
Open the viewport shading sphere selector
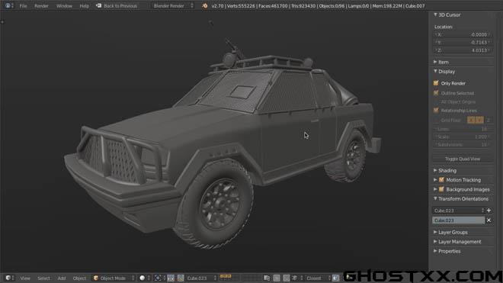point(144,278)
